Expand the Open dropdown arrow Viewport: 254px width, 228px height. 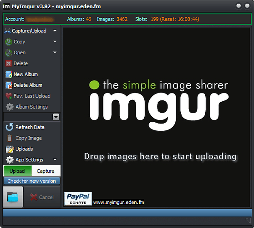55,52
